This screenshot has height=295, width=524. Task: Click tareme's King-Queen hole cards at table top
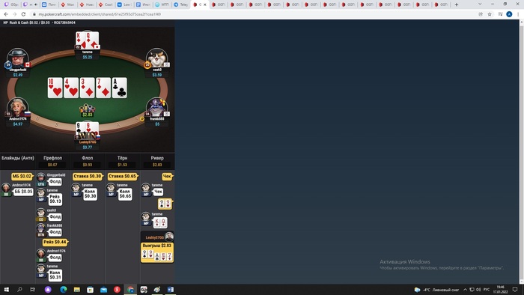[88, 40]
